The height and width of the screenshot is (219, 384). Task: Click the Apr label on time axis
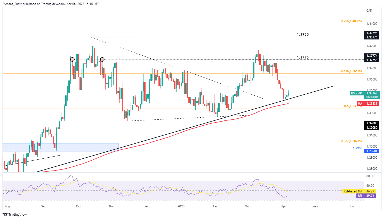tap(284, 206)
